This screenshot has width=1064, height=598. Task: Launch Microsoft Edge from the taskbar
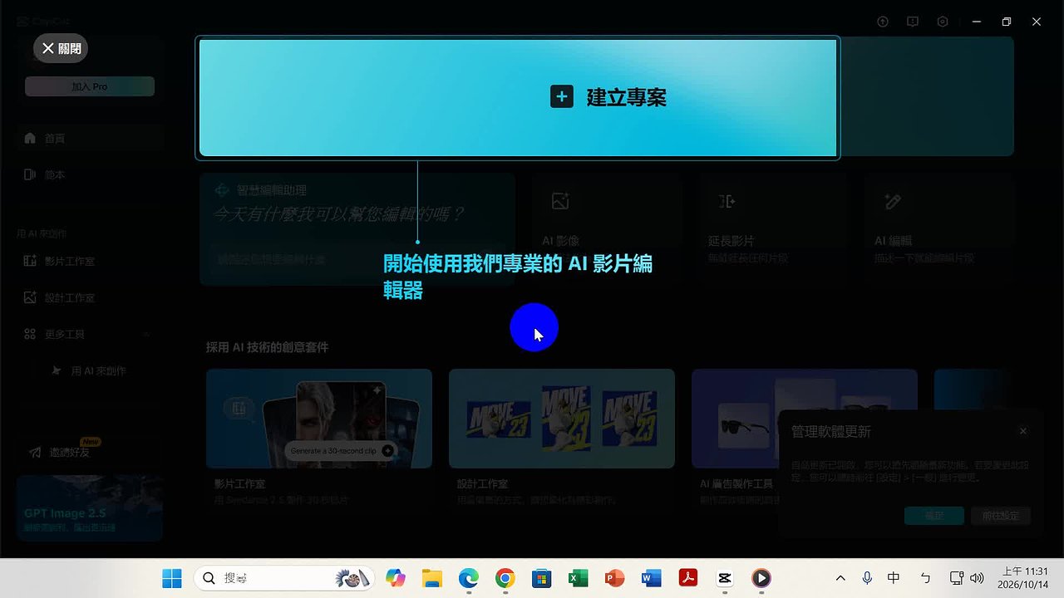pos(468,578)
